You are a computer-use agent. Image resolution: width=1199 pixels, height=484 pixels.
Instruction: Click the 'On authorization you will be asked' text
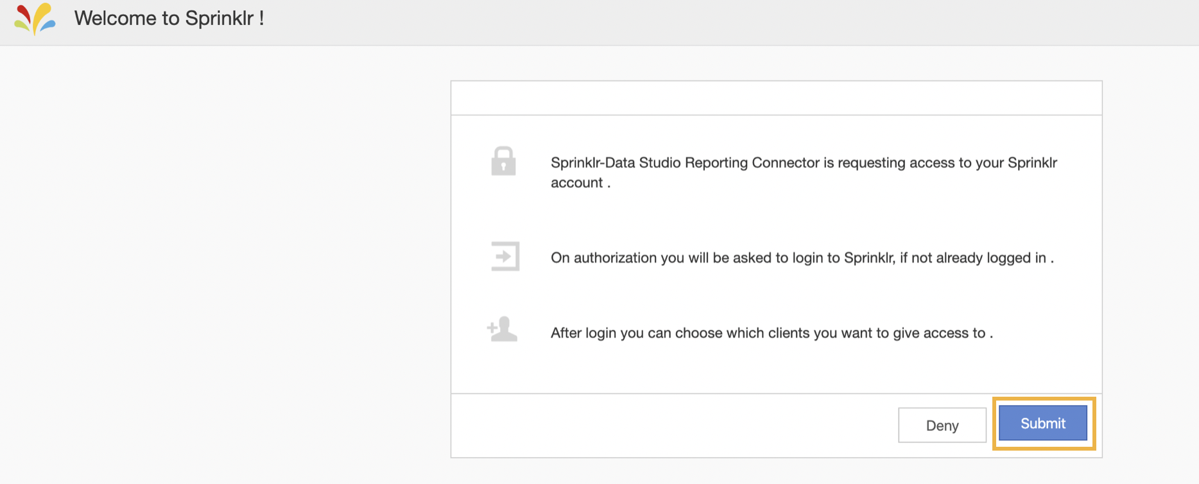pyautogui.click(x=802, y=258)
